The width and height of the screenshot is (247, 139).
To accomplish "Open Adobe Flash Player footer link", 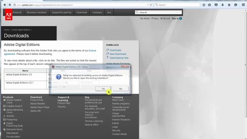I will [x=40, y=107].
